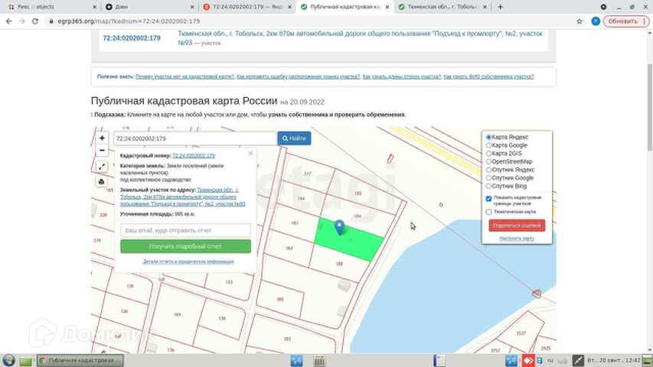The image size is (653, 367).
Task: Open the green file manager taskbar icon
Action: (x=25, y=361)
